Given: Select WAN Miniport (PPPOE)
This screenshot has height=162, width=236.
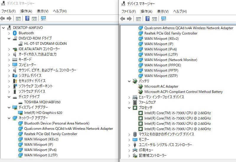Looking at the screenshot, I should [x=162, y=65].
